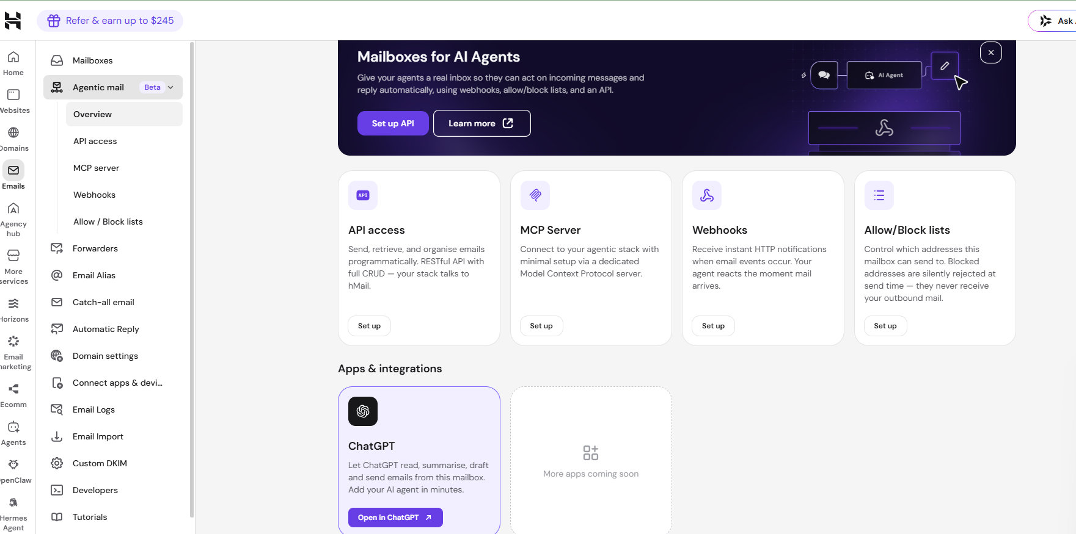This screenshot has width=1076, height=534.
Task: Open the Home icon in left rail
Action: [13, 57]
